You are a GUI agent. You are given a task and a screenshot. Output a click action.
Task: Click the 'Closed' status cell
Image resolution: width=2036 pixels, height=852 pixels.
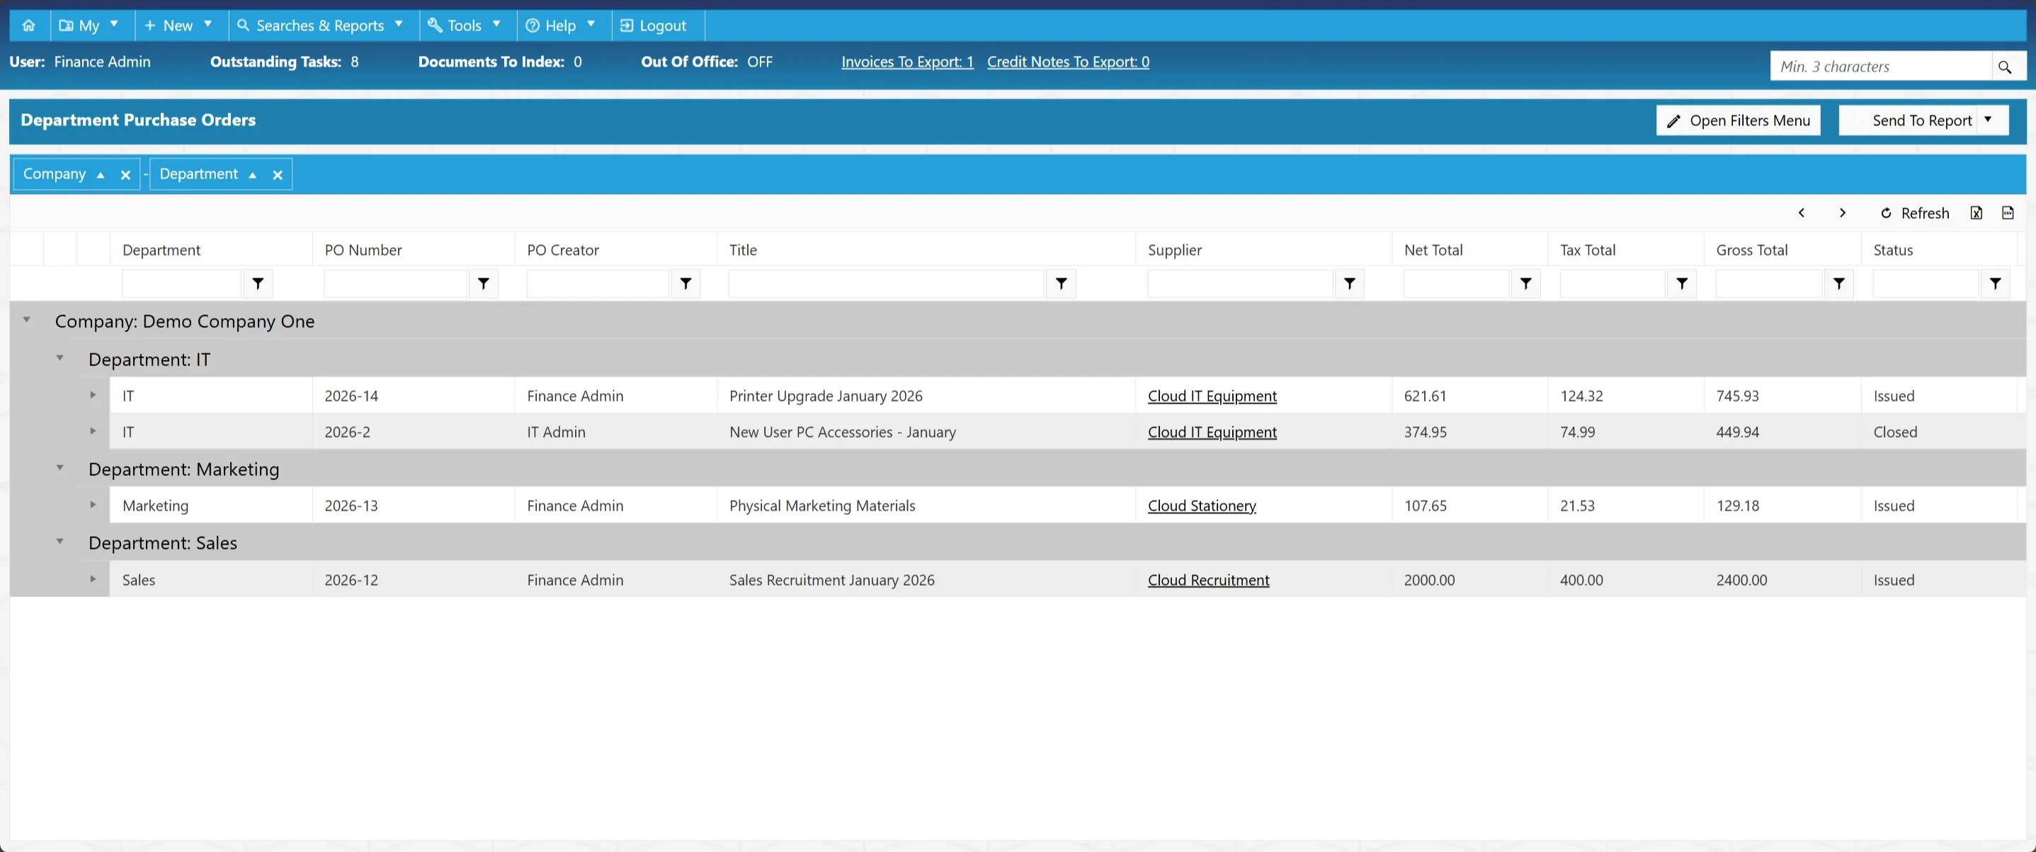1940,431
